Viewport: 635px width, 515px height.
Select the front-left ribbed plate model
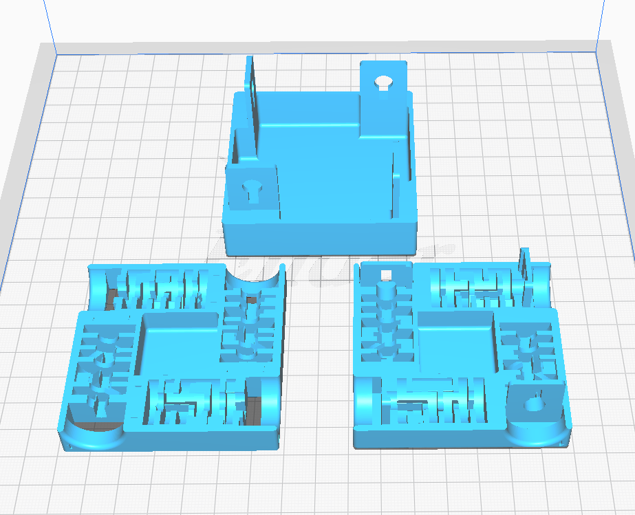click(x=172, y=357)
